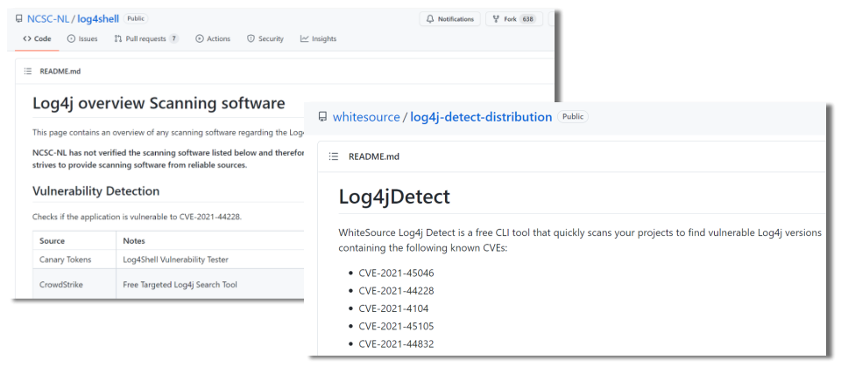Open the log4j-detect-distribution repository link
Image resolution: width=841 pixels, height=367 pixels.
tap(481, 116)
